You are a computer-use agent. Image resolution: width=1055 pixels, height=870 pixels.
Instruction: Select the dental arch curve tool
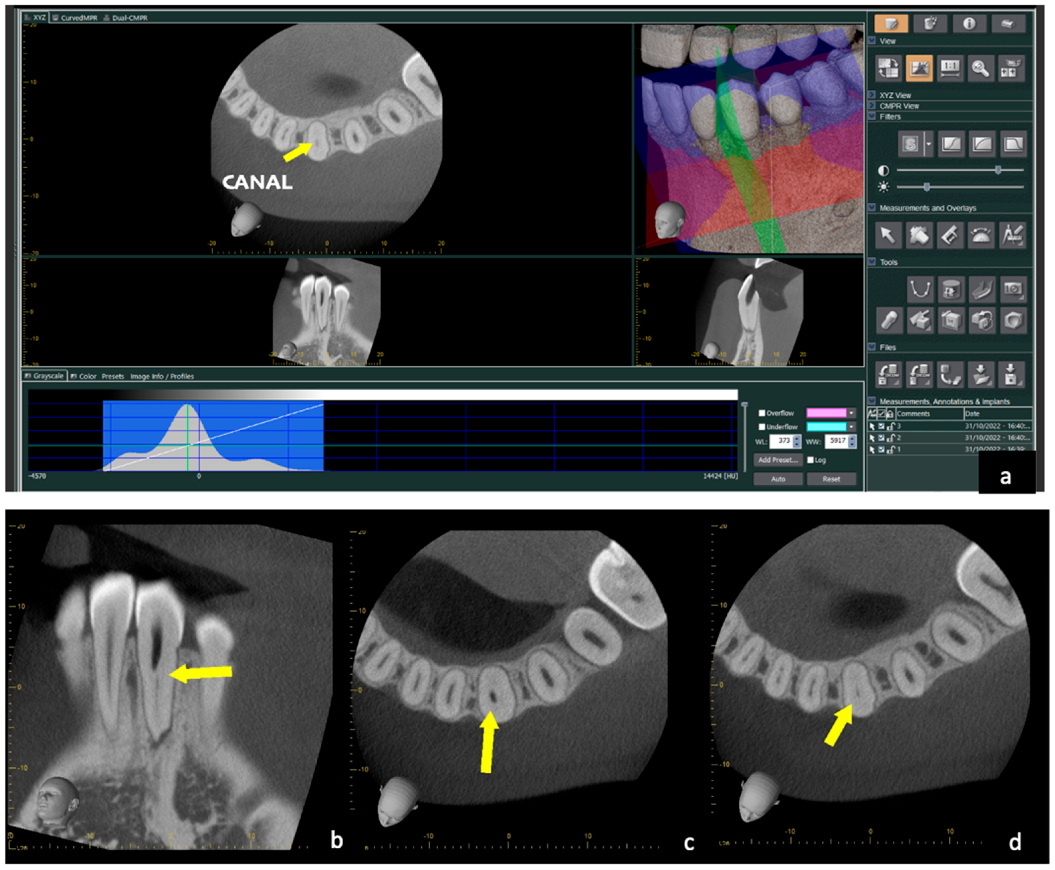(920, 289)
